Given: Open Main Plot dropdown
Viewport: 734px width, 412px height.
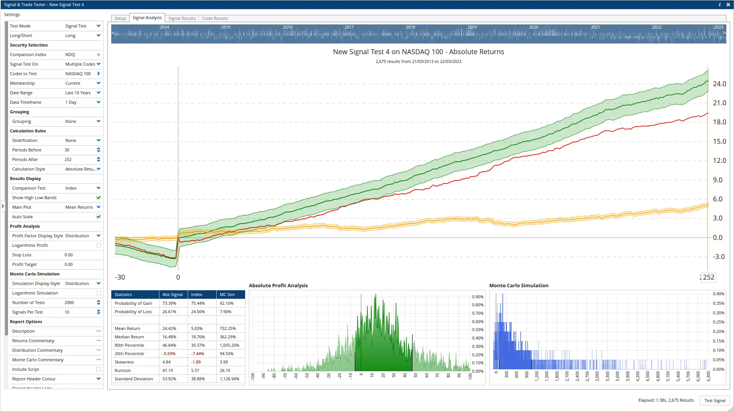Looking at the screenshot, I should [99, 207].
